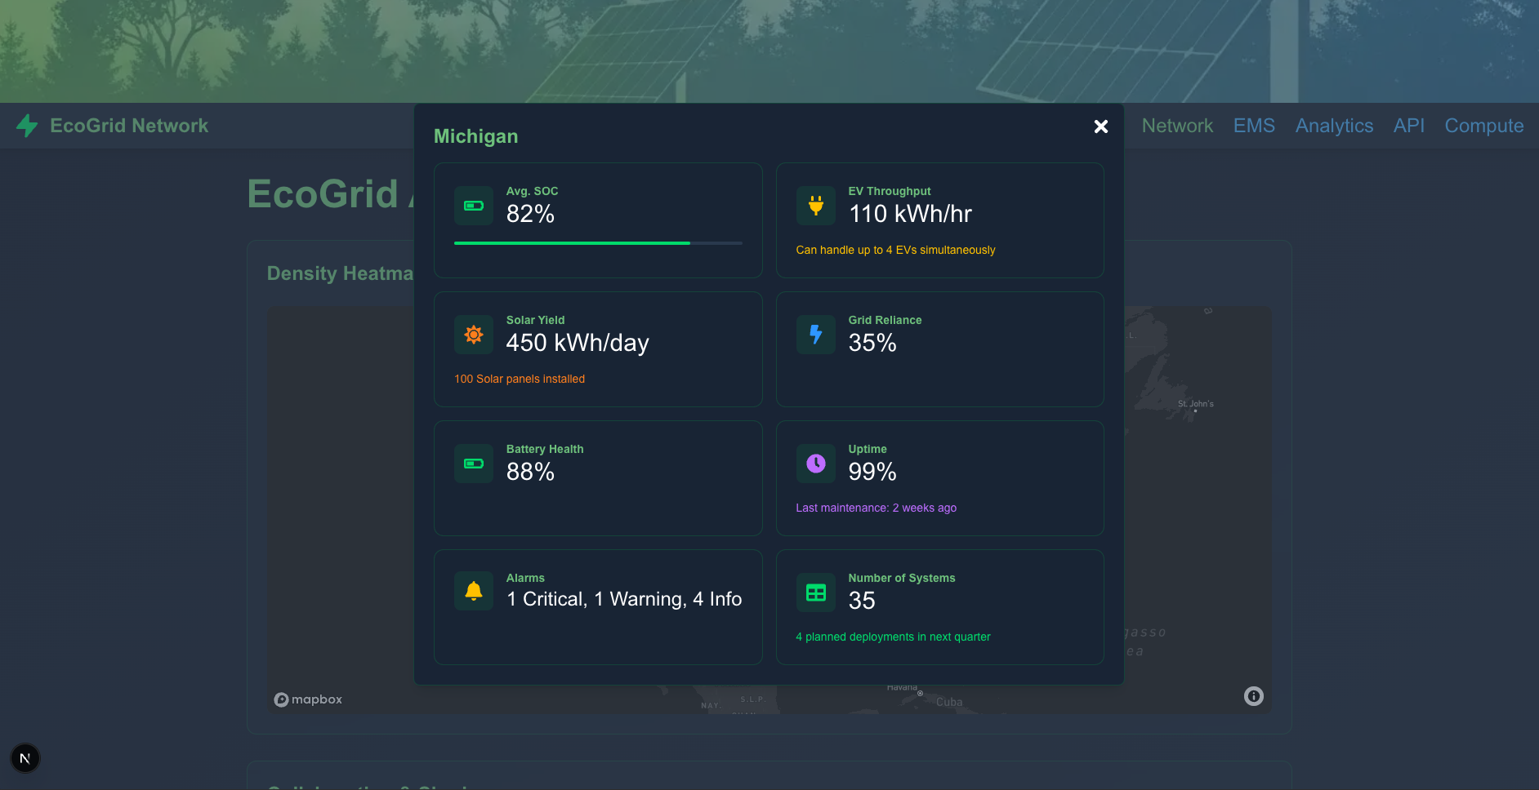Image resolution: width=1539 pixels, height=790 pixels.
Task: Click the N icon in the bottom corner
Action: coord(25,757)
